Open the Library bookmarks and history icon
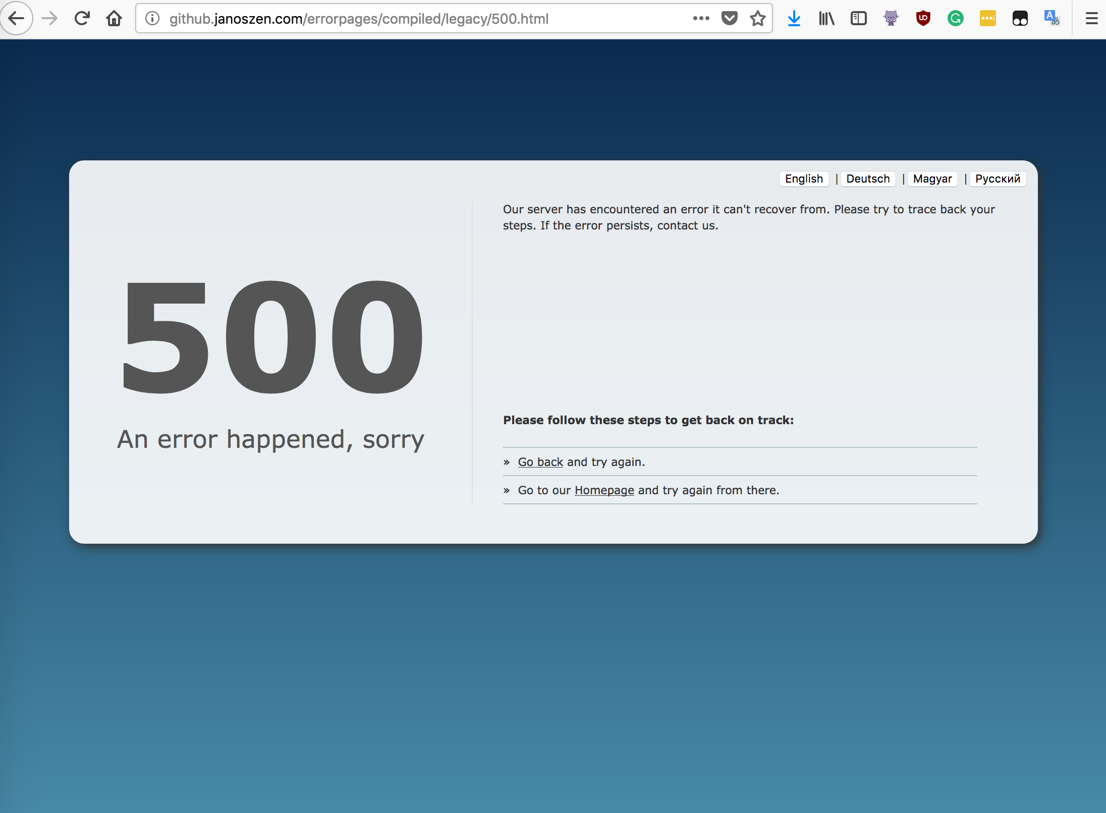 coord(826,19)
